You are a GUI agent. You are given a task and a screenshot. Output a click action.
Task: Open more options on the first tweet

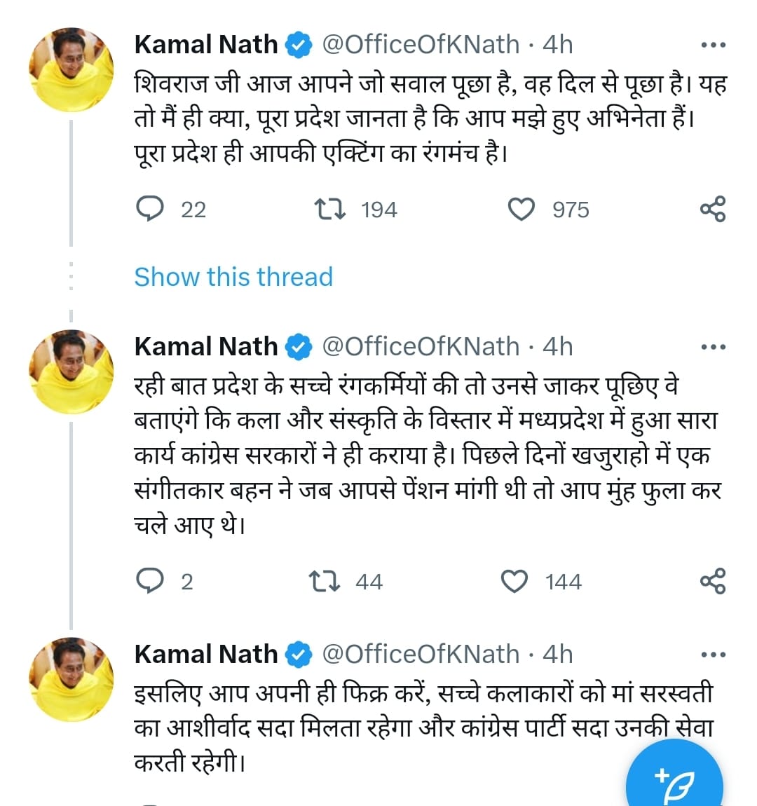(714, 43)
